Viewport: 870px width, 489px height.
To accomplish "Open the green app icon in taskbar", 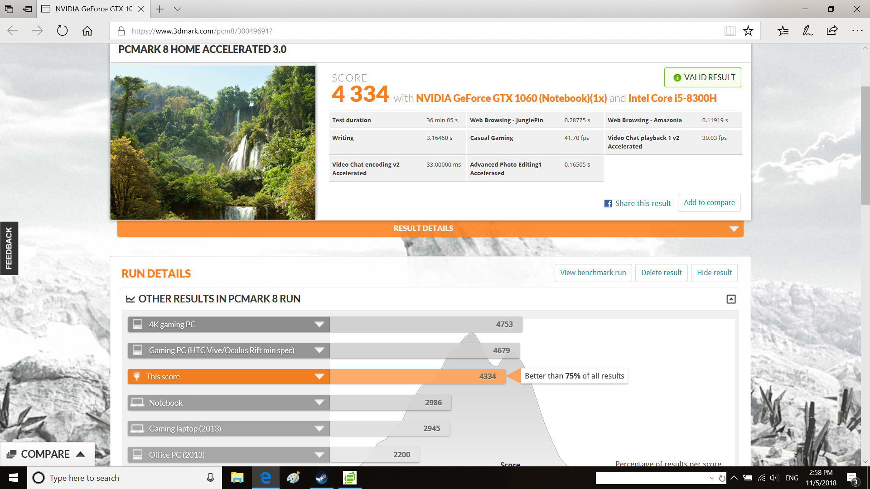I will point(350,478).
